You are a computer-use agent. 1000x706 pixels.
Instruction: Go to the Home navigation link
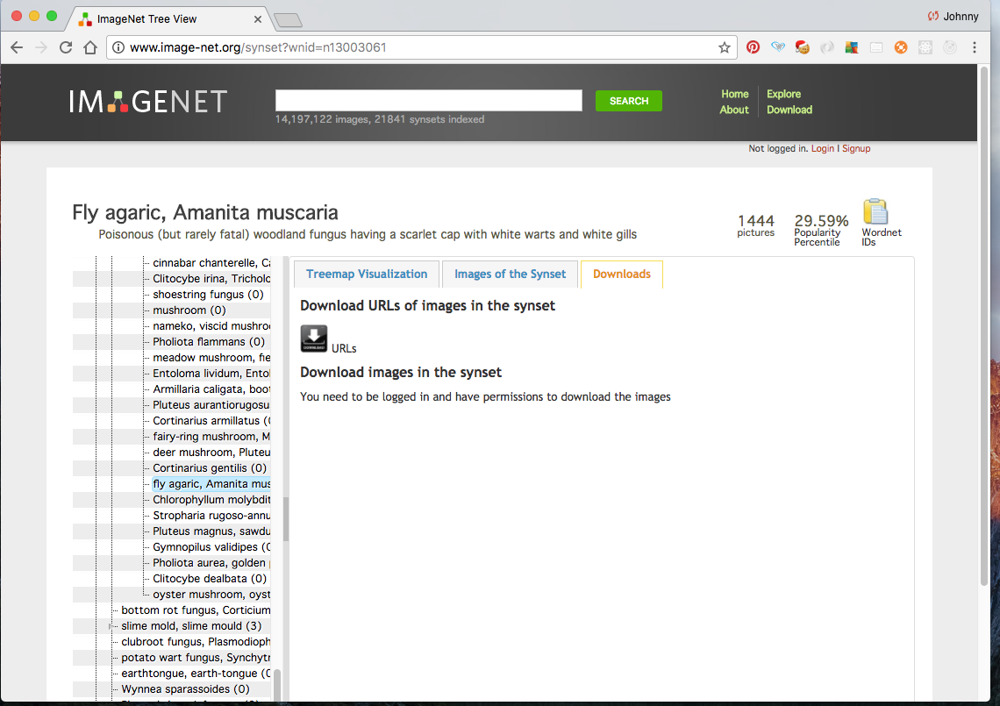click(735, 94)
